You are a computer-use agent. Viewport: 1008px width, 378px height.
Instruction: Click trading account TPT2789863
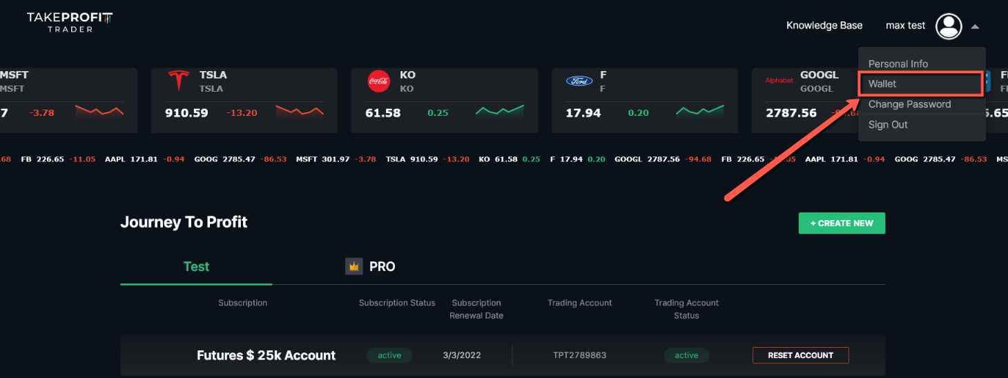(x=580, y=355)
